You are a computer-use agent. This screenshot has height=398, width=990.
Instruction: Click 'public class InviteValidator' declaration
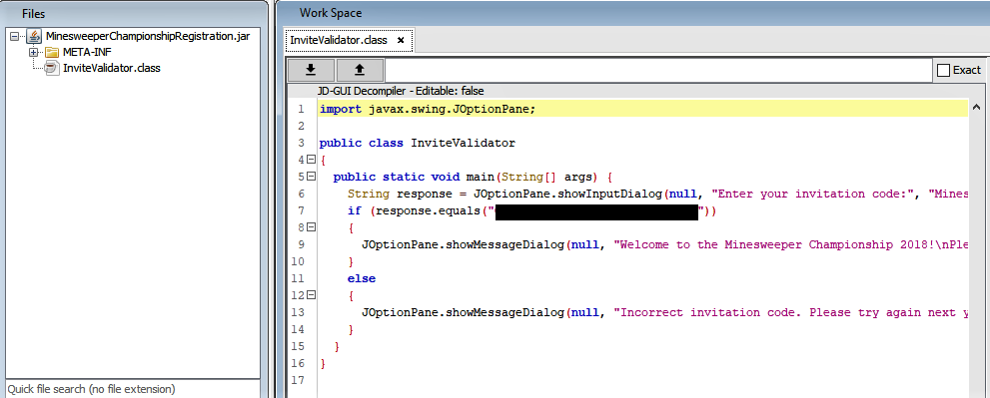[x=418, y=144]
